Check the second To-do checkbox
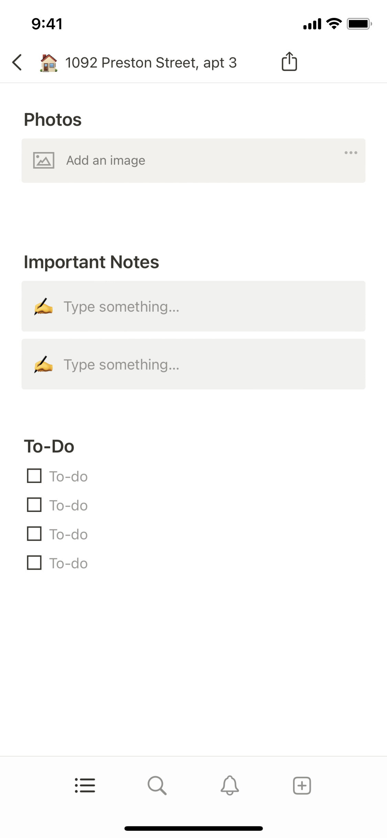Image resolution: width=387 pixels, height=838 pixels. (x=34, y=505)
